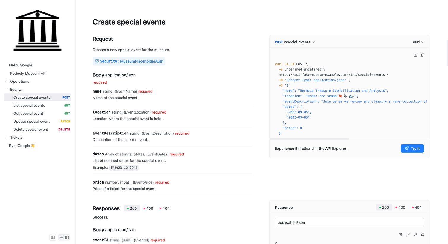Click the Try it button

[x=412, y=148]
